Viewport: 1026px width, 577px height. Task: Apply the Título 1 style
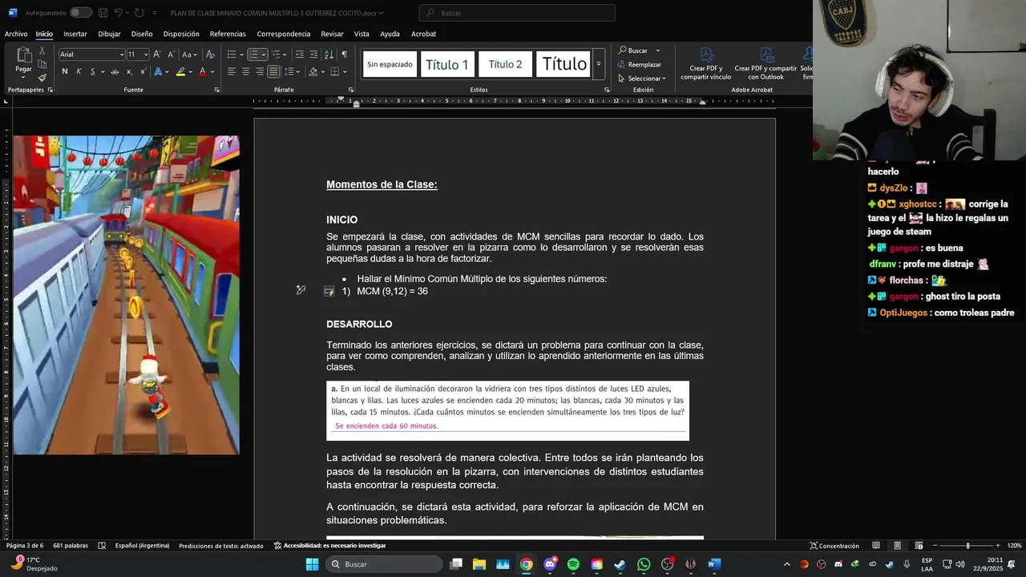pos(447,64)
